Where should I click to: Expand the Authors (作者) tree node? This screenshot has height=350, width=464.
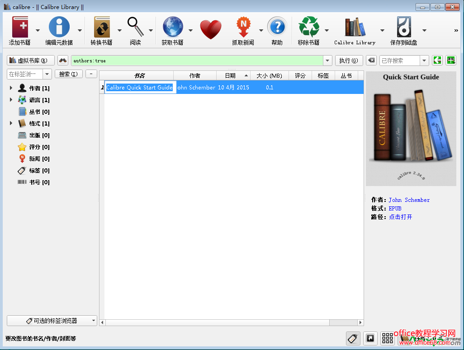click(11, 88)
